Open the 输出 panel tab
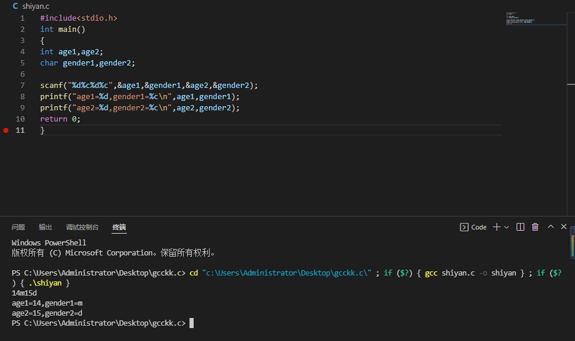575x341 pixels. pyautogui.click(x=45, y=227)
